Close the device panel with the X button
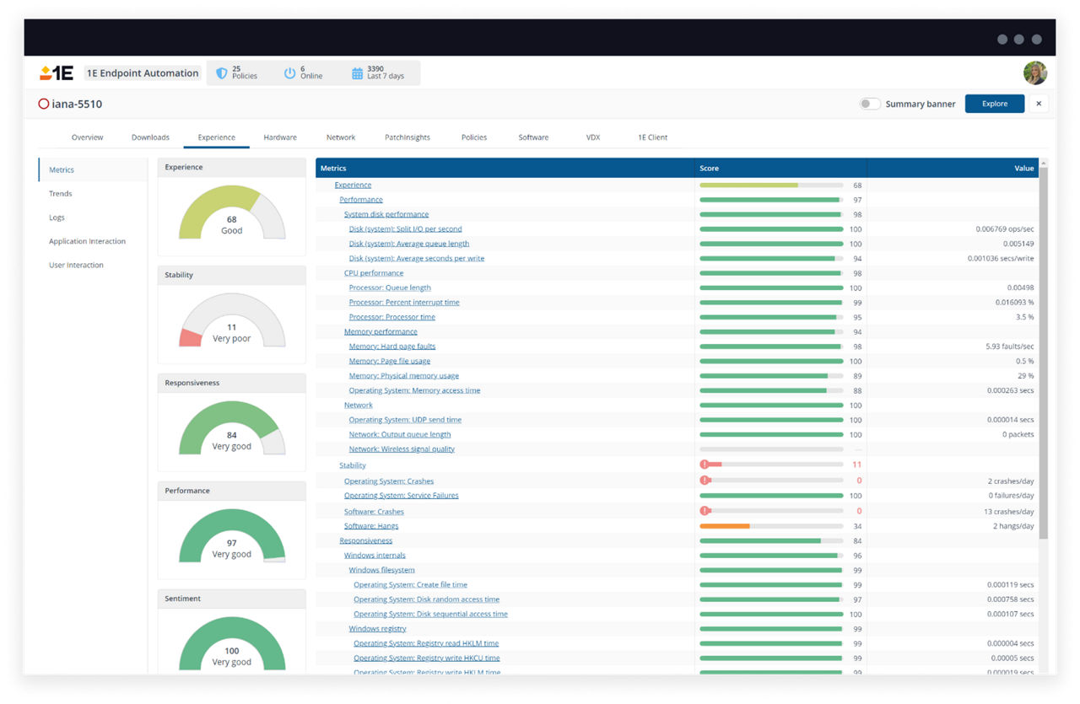 [1039, 104]
